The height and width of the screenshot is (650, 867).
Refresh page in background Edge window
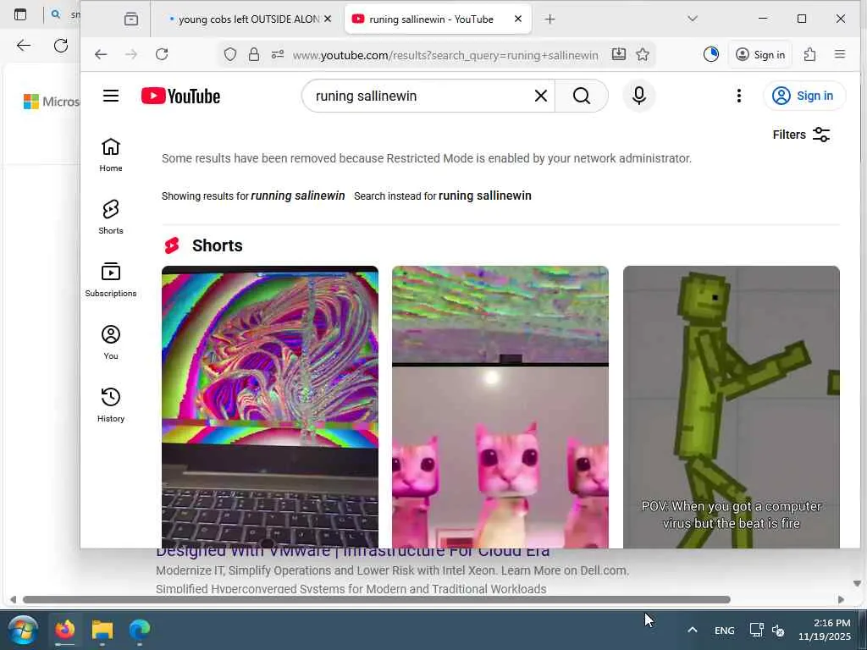(61, 46)
